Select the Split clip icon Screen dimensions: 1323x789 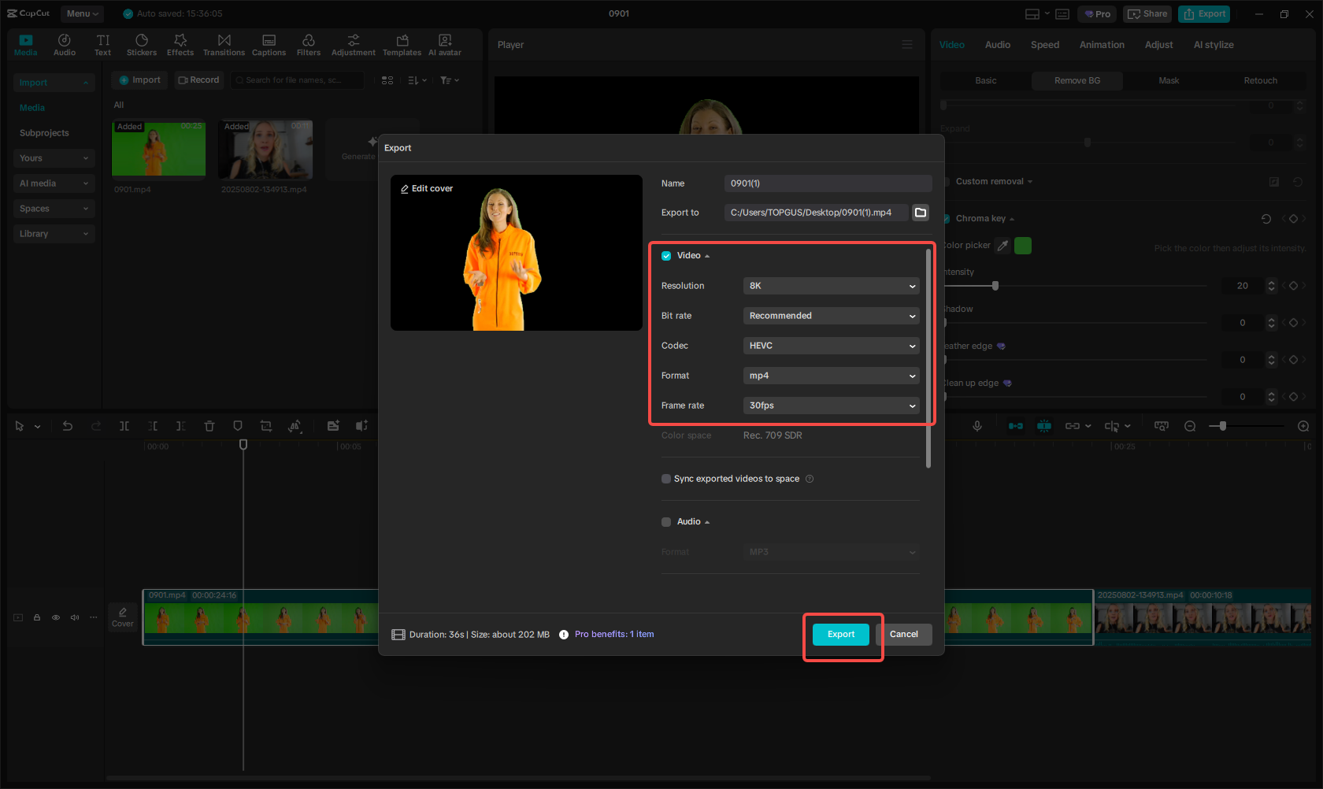(x=124, y=426)
